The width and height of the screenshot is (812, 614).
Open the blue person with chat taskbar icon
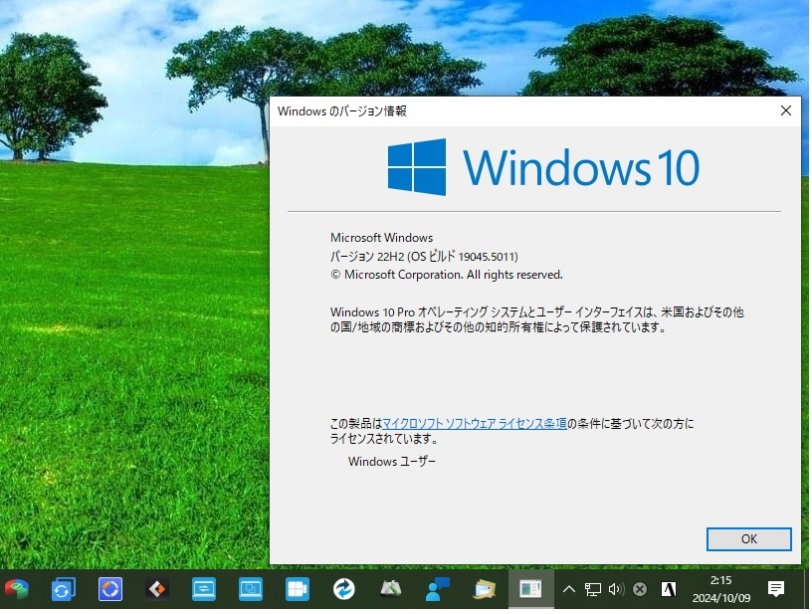[x=438, y=589]
